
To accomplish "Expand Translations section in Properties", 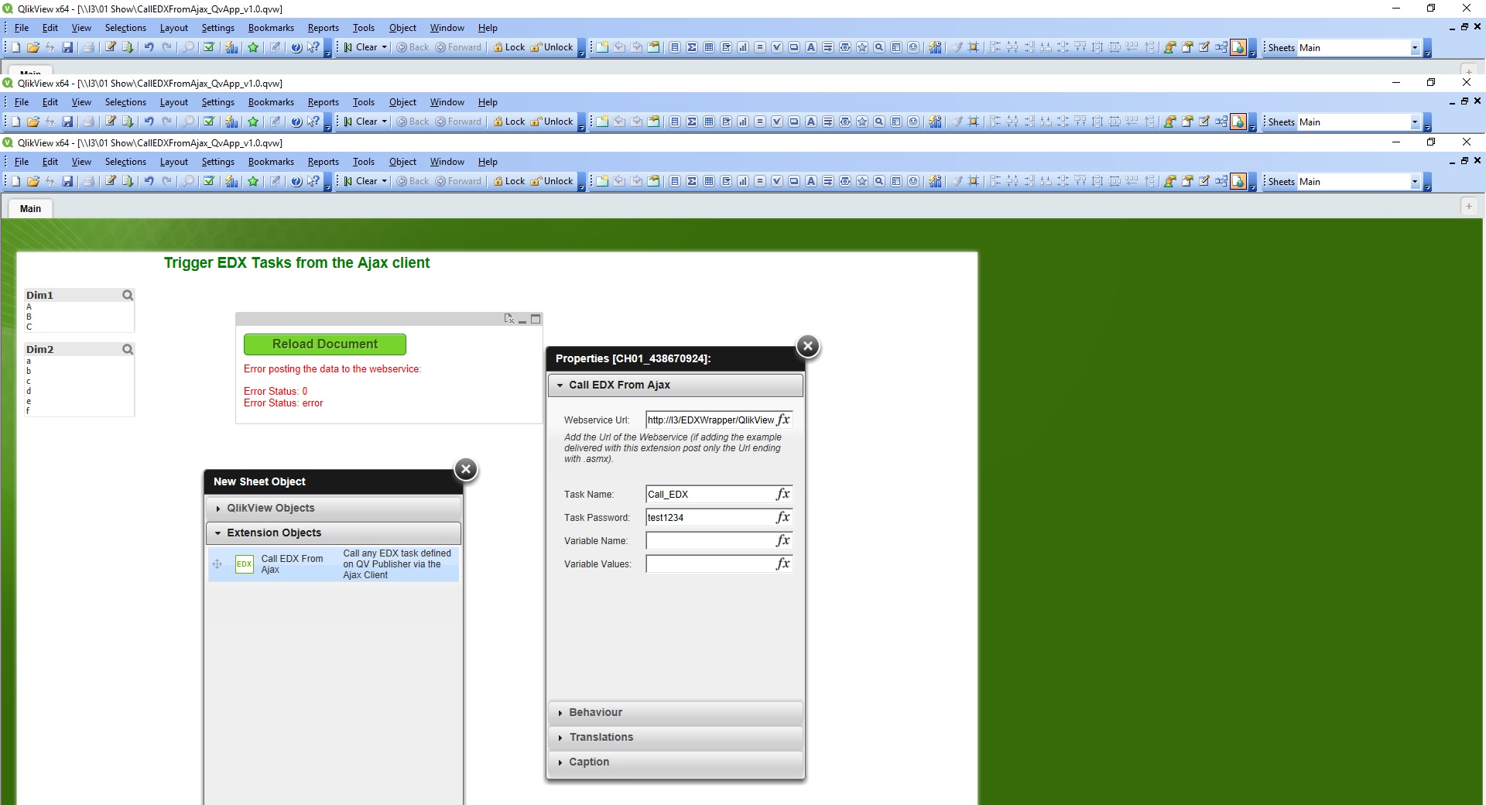I will point(676,737).
